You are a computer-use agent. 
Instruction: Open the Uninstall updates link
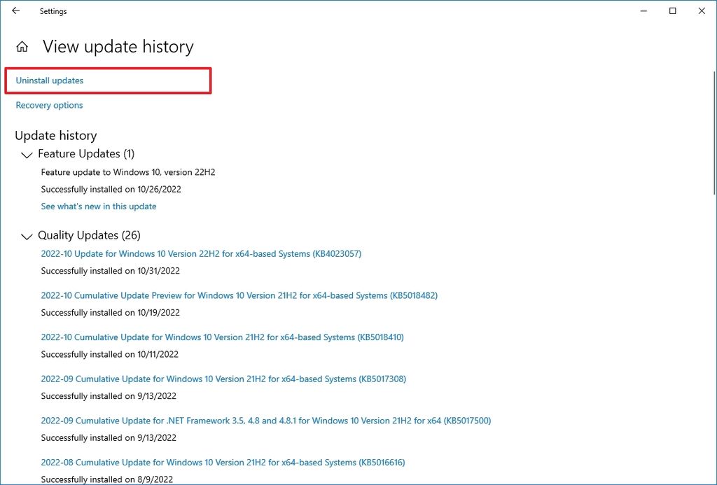pyautogui.click(x=50, y=80)
